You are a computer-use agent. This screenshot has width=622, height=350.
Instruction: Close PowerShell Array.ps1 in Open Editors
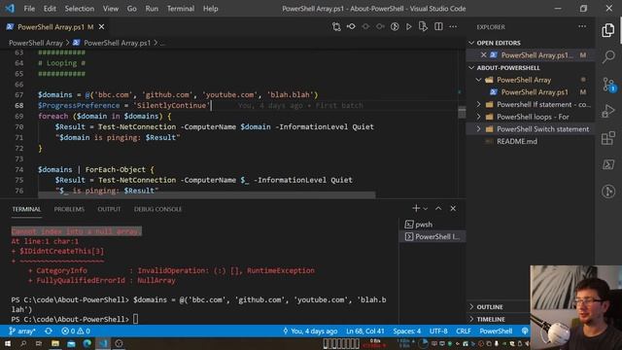click(483, 54)
